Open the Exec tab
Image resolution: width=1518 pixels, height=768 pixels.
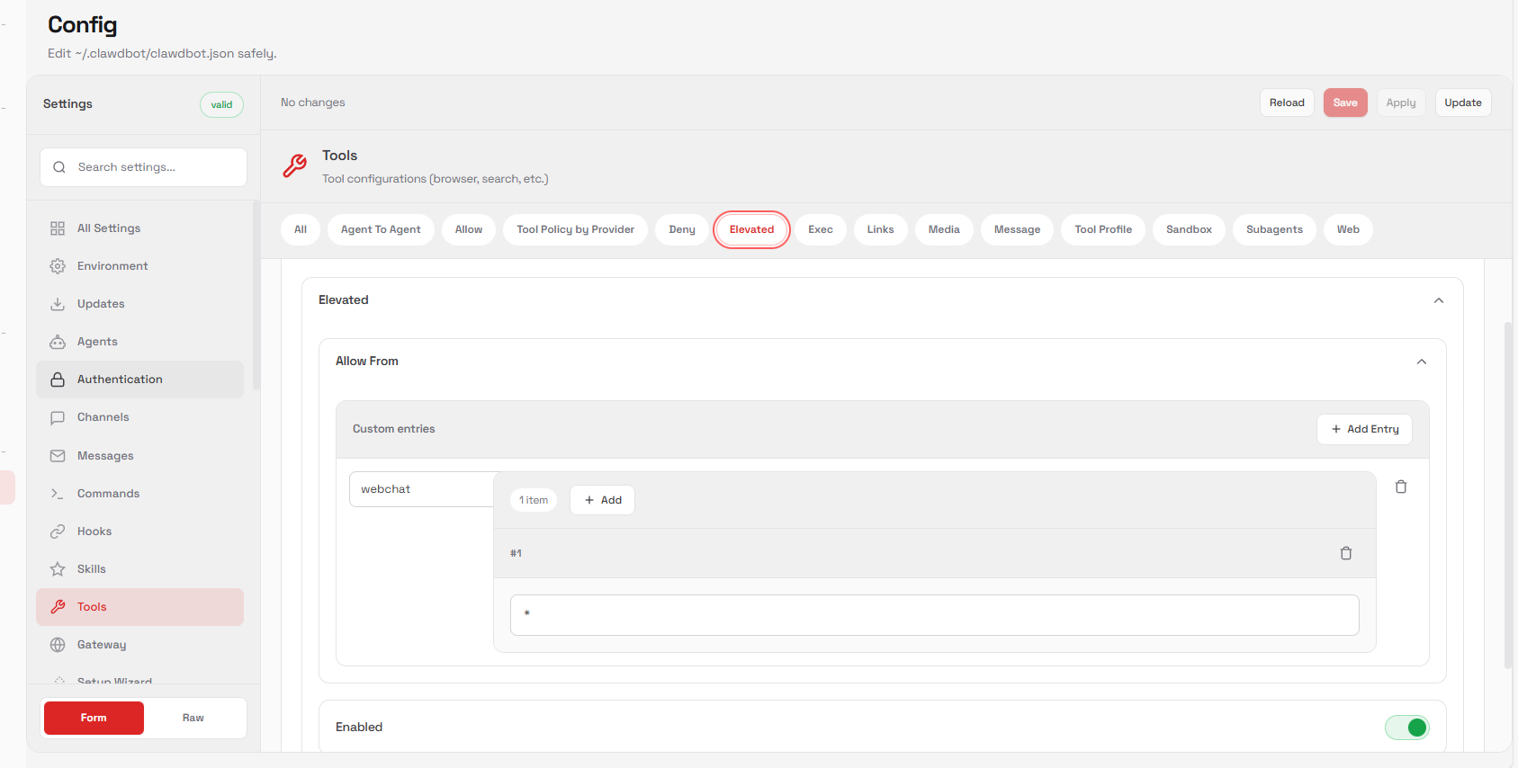coord(821,229)
